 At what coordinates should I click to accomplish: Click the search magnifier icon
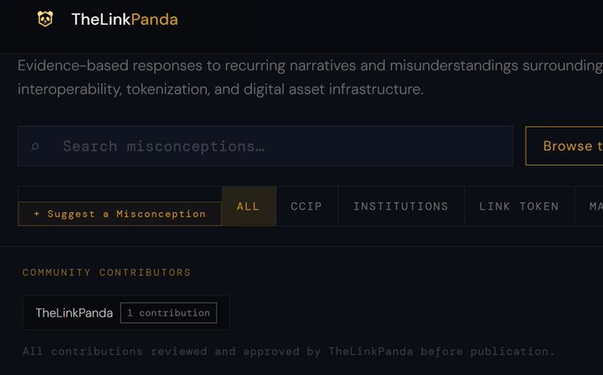tap(35, 146)
